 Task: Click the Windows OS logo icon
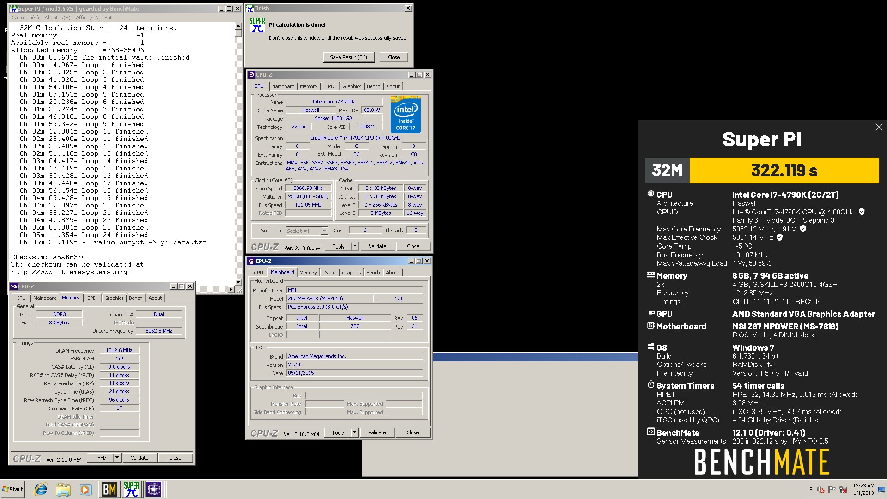tap(651, 347)
